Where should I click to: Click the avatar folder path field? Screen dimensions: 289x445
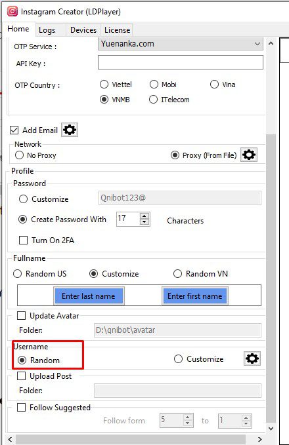177,330
